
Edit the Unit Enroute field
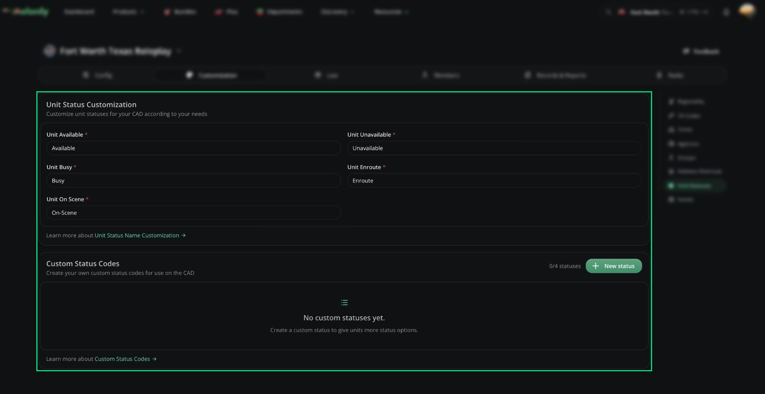tap(494, 180)
